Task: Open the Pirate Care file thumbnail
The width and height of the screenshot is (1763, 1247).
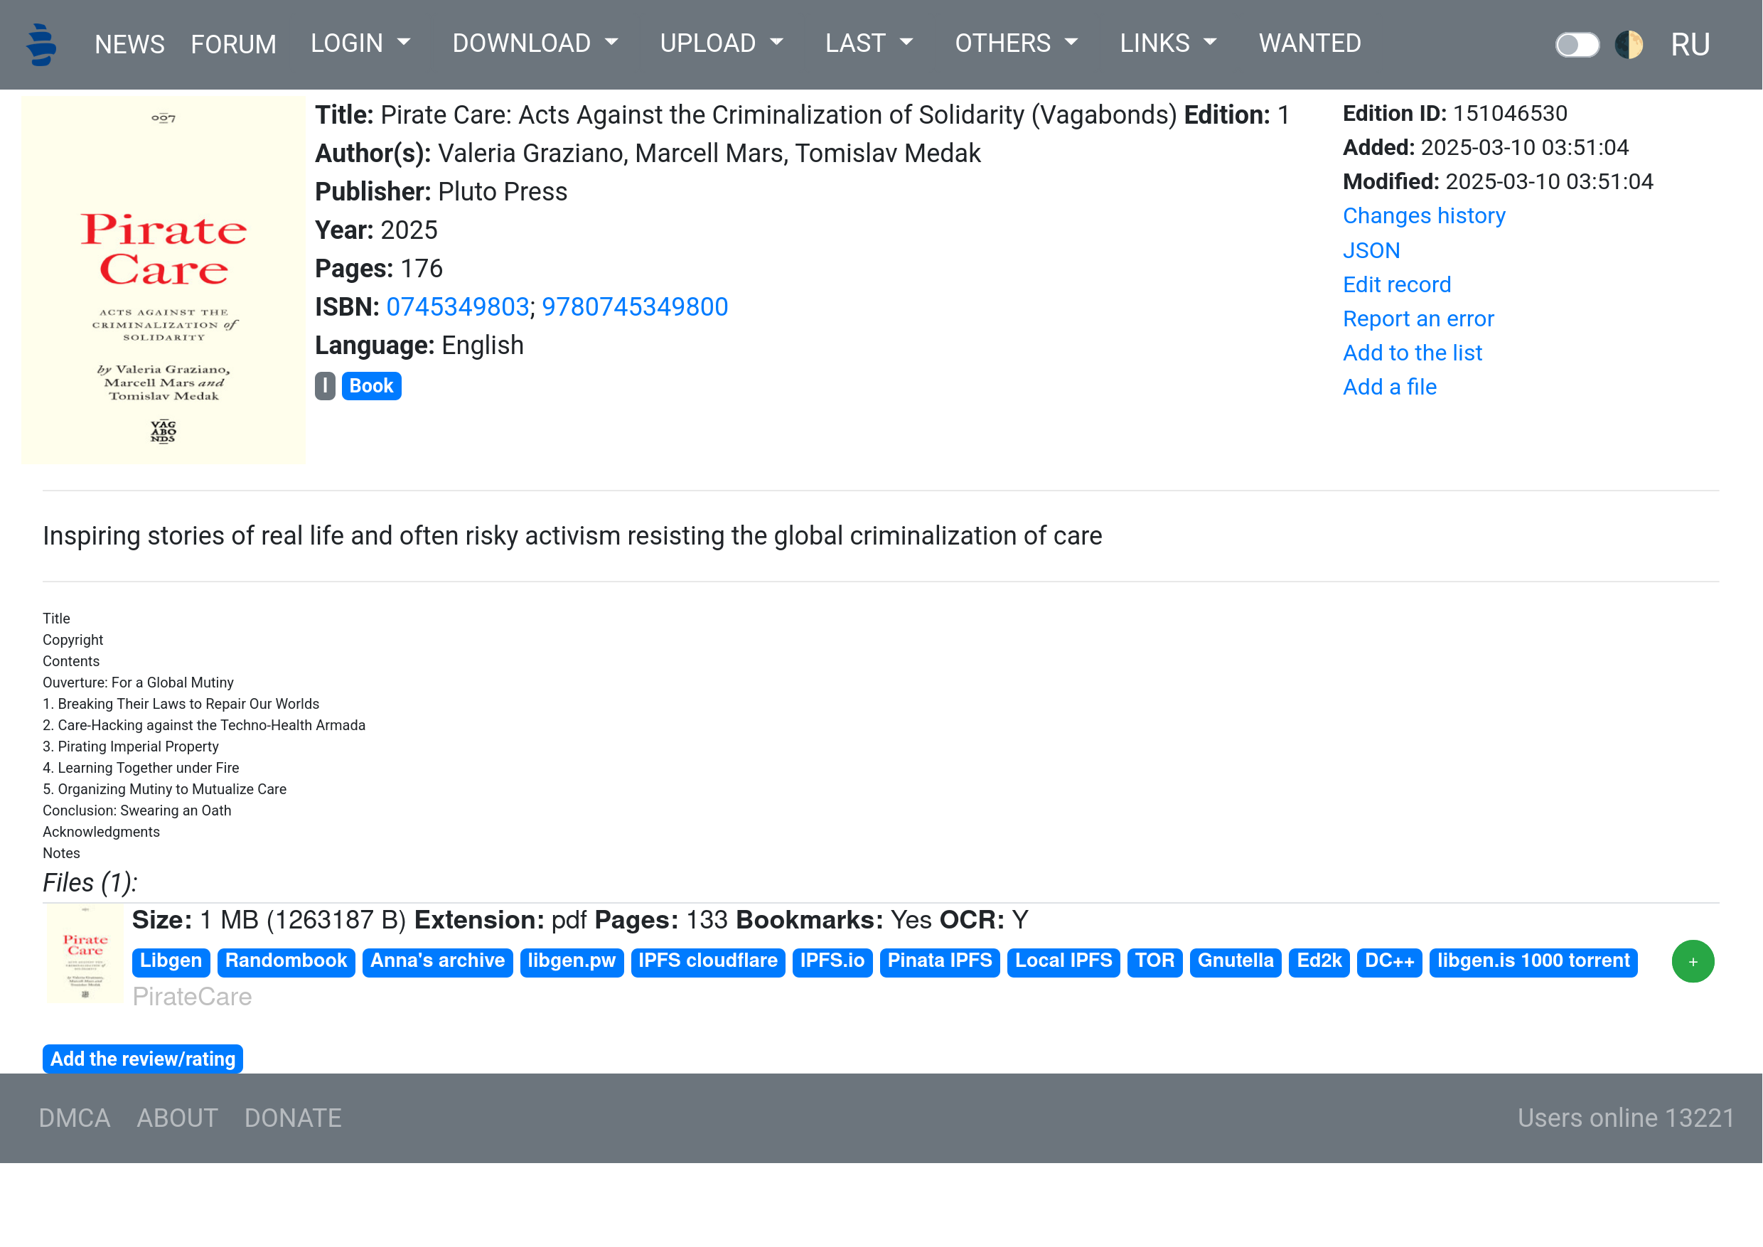Action: [x=85, y=955]
